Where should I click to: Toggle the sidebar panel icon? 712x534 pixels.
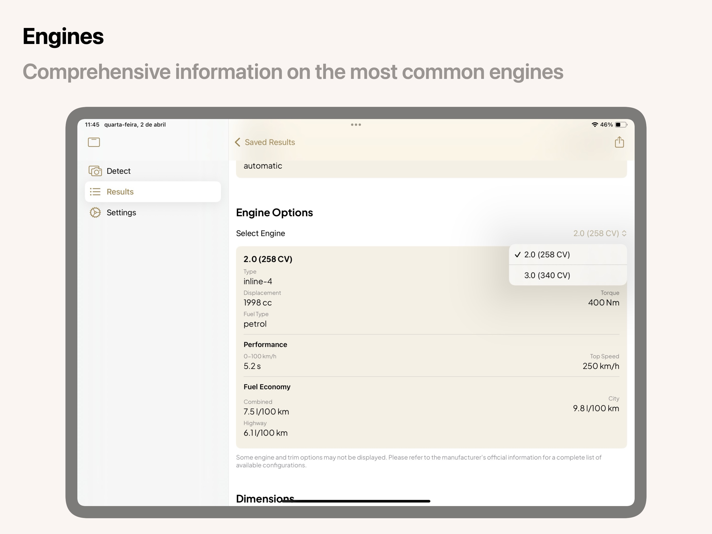point(94,142)
